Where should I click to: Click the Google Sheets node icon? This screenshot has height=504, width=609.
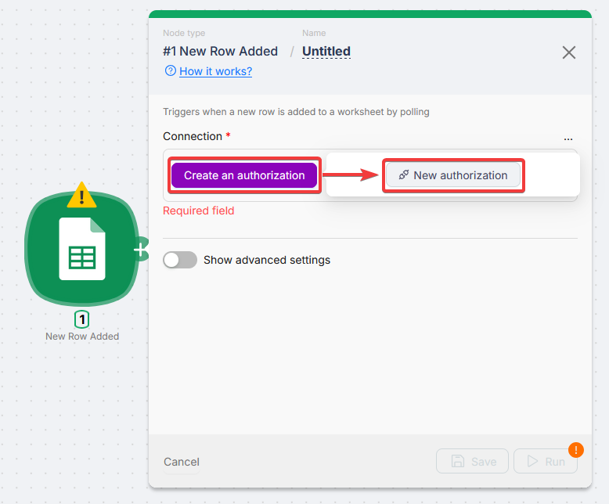82,250
